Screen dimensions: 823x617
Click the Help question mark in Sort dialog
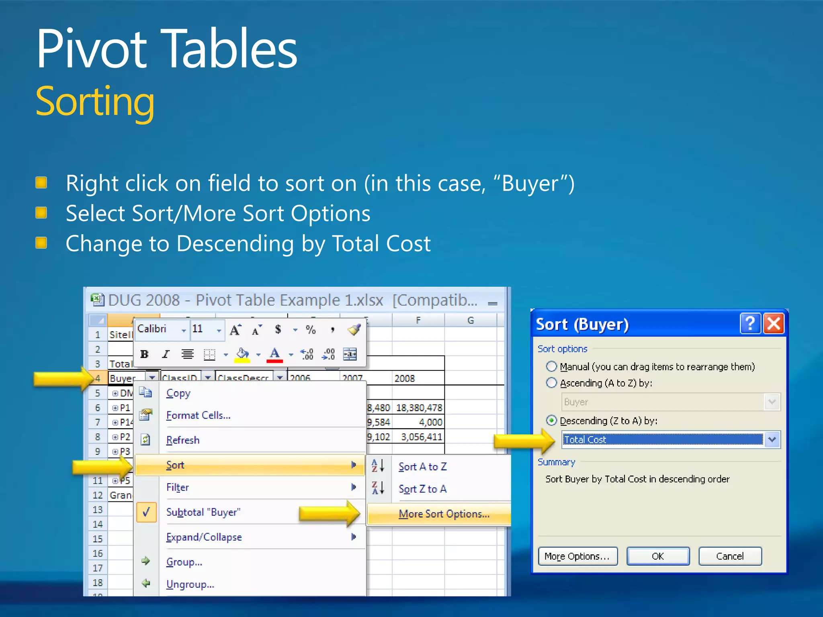(750, 324)
